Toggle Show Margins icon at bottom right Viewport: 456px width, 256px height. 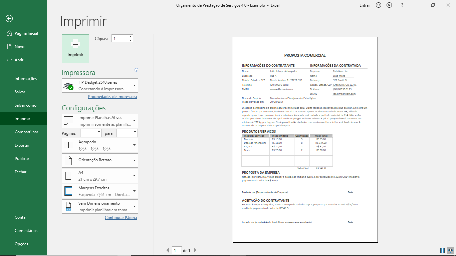(x=442, y=250)
